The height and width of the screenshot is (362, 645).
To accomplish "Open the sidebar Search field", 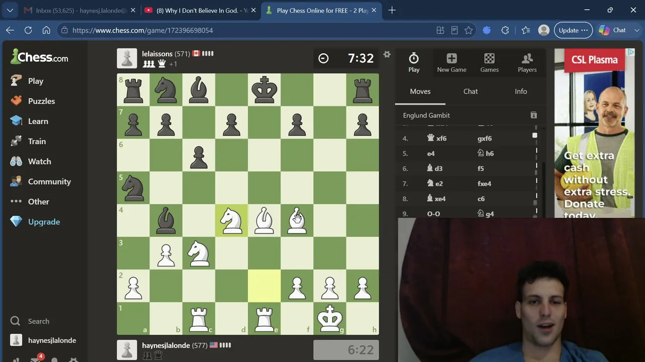I will tap(30, 321).
